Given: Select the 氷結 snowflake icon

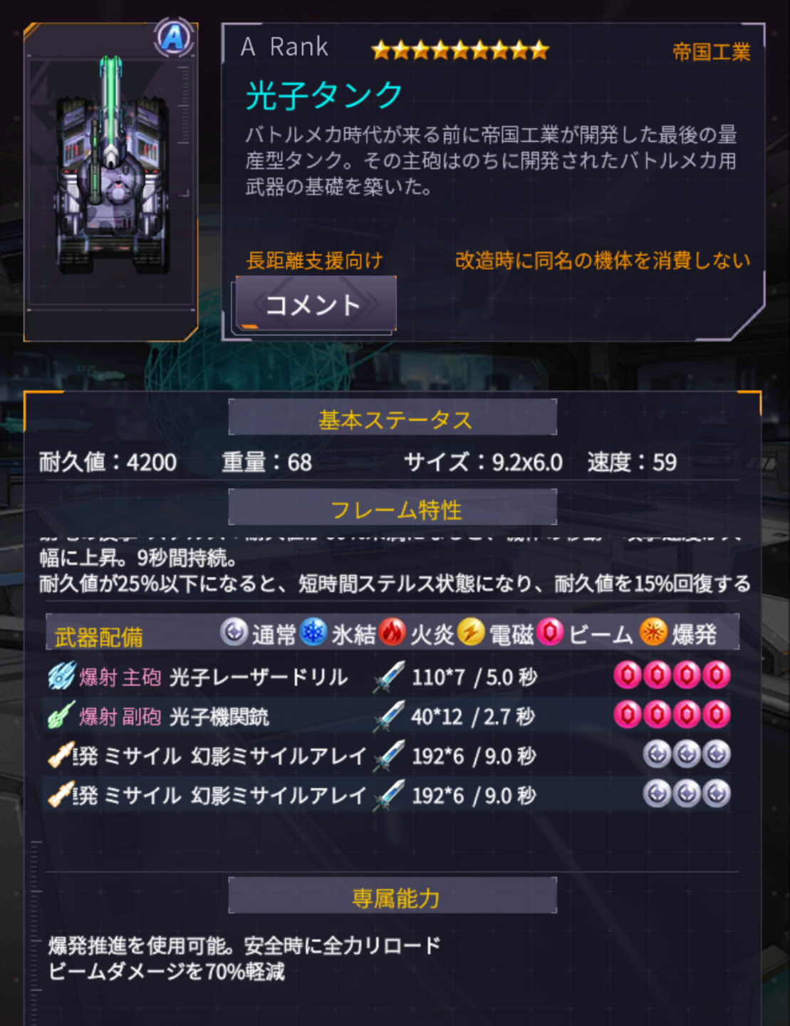Looking at the screenshot, I should (x=313, y=632).
